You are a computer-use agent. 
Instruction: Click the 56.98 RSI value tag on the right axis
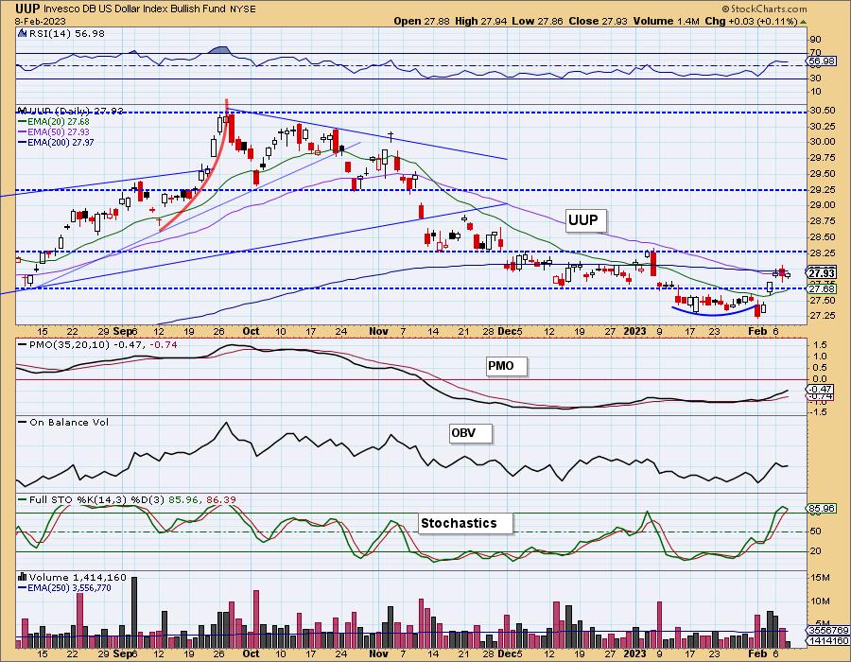pyautogui.click(x=821, y=61)
